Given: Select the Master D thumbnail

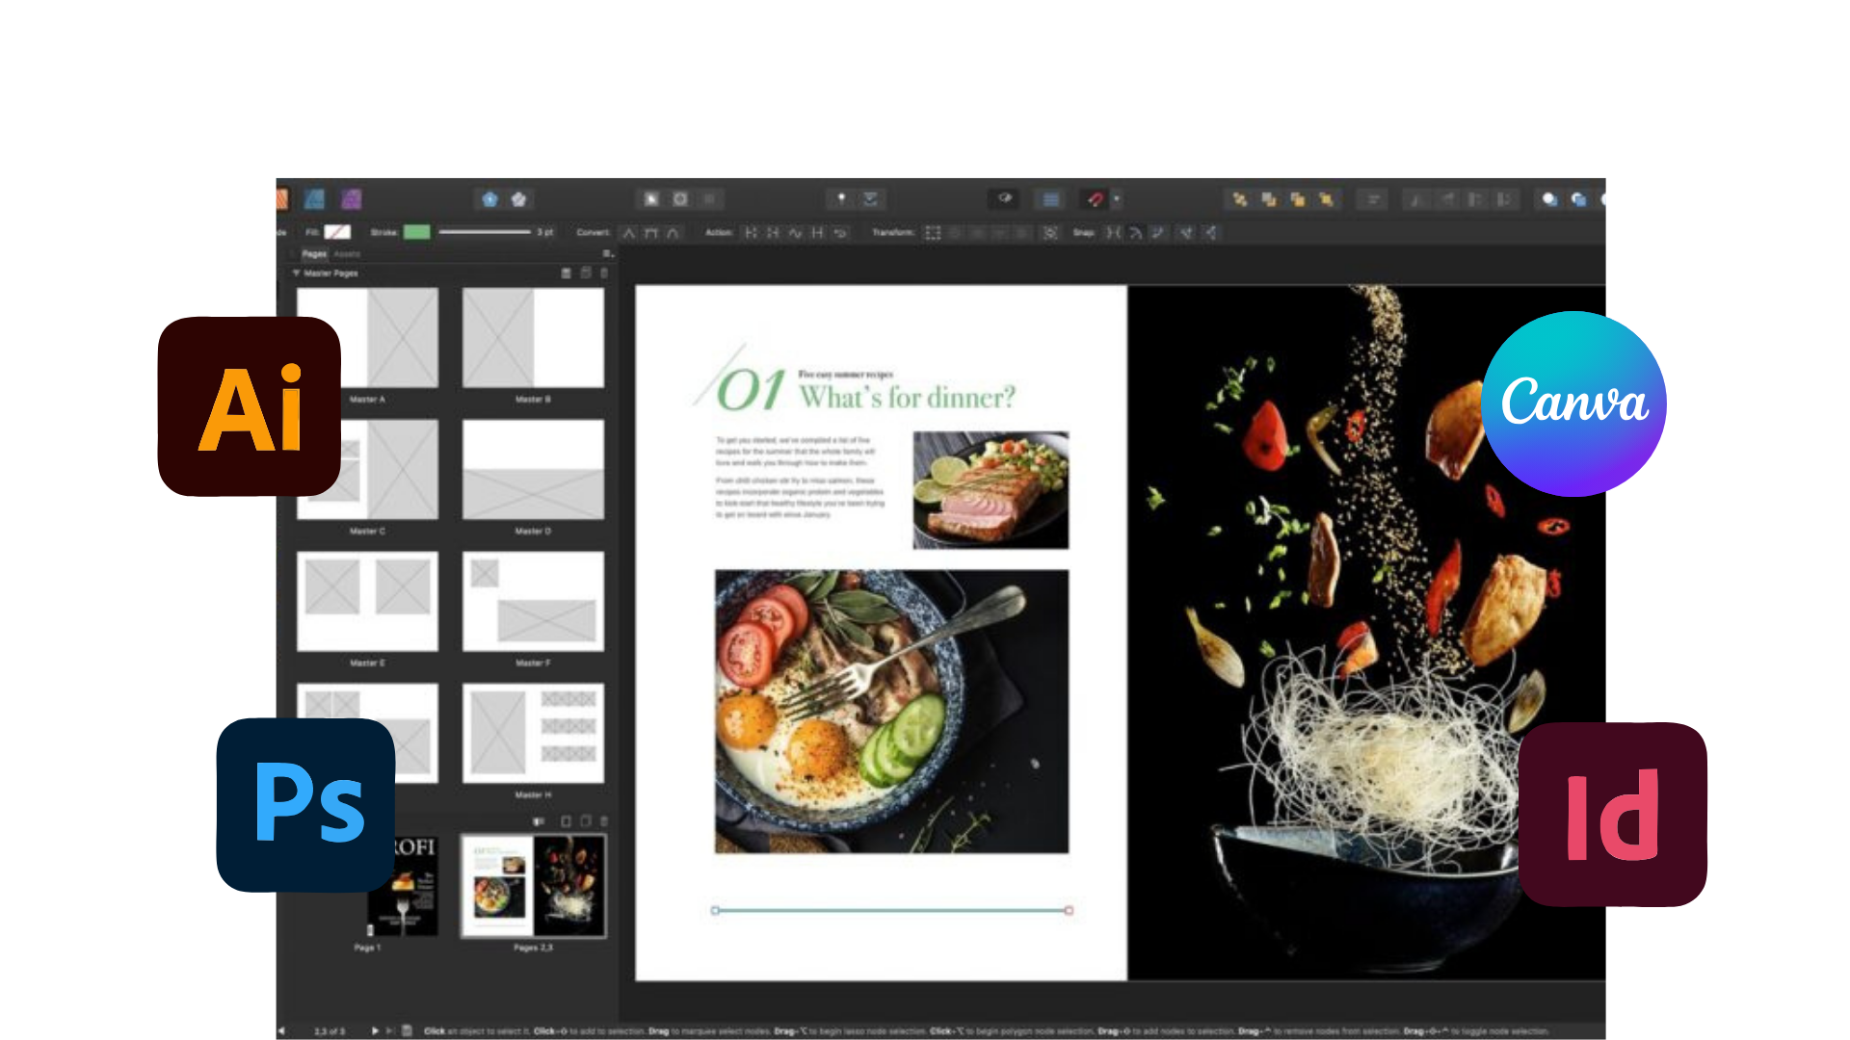Looking at the screenshot, I should tap(533, 470).
